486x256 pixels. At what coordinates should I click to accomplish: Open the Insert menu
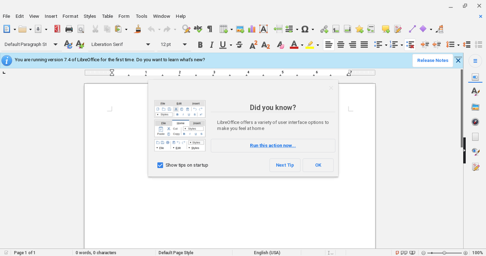point(51,16)
